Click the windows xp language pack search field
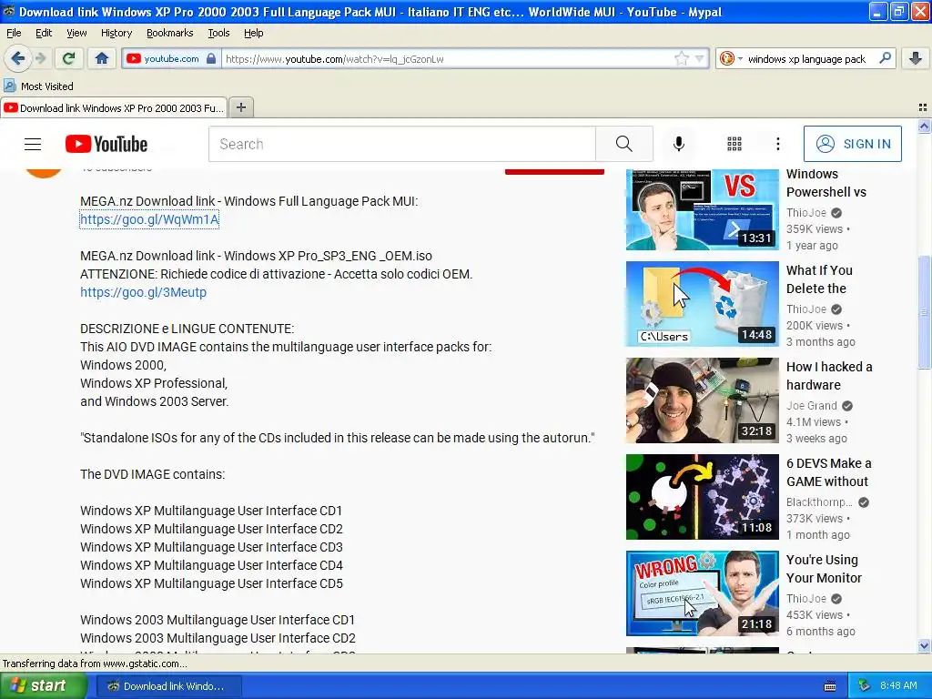Screen dimensions: 932x699 click(x=806, y=58)
